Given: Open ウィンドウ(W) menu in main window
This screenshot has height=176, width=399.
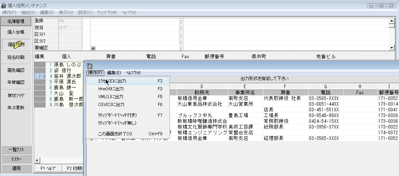Looking at the screenshot, I should [x=107, y=12].
